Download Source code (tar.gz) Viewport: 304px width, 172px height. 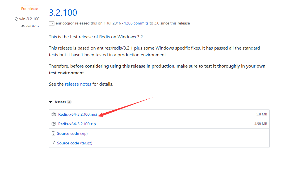[75, 143]
